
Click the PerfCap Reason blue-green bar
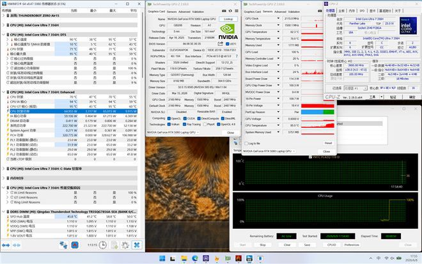tap(318, 112)
